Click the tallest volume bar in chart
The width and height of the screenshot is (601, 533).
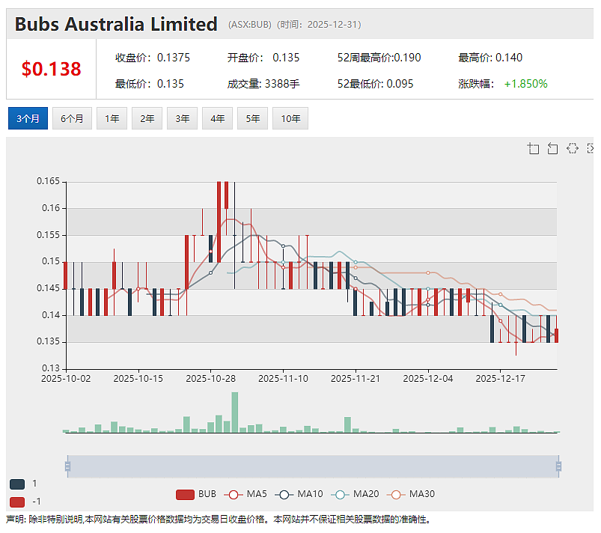[235, 412]
